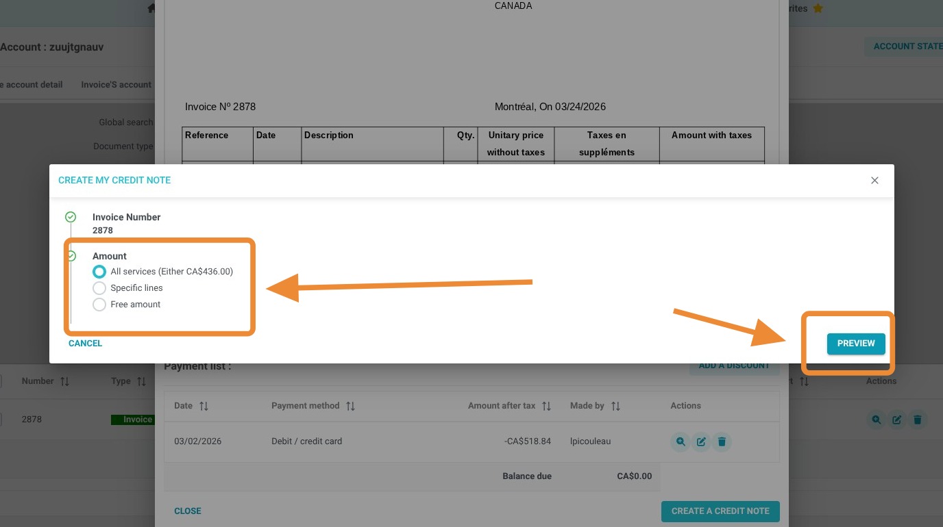Image resolution: width=943 pixels, height=527 pixels.
Task: Sort account documents by Number
Action: point(64,381)
